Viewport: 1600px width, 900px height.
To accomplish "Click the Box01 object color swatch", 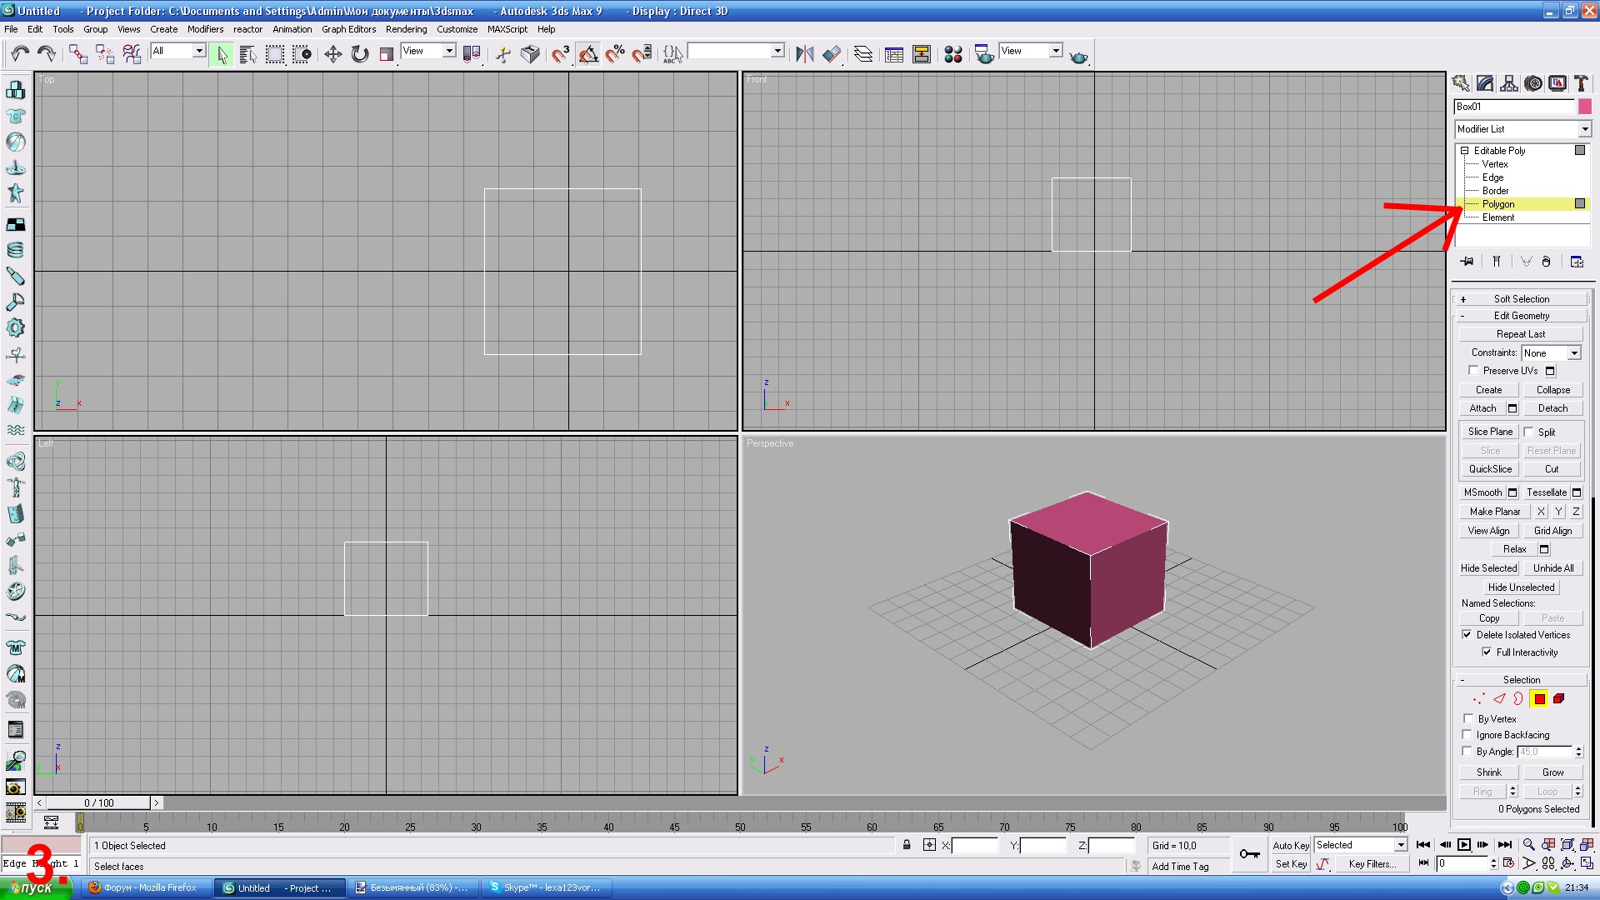I will (1585, 107).
